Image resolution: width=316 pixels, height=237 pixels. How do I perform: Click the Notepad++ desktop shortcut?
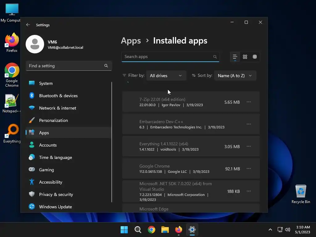pos(11,104)
